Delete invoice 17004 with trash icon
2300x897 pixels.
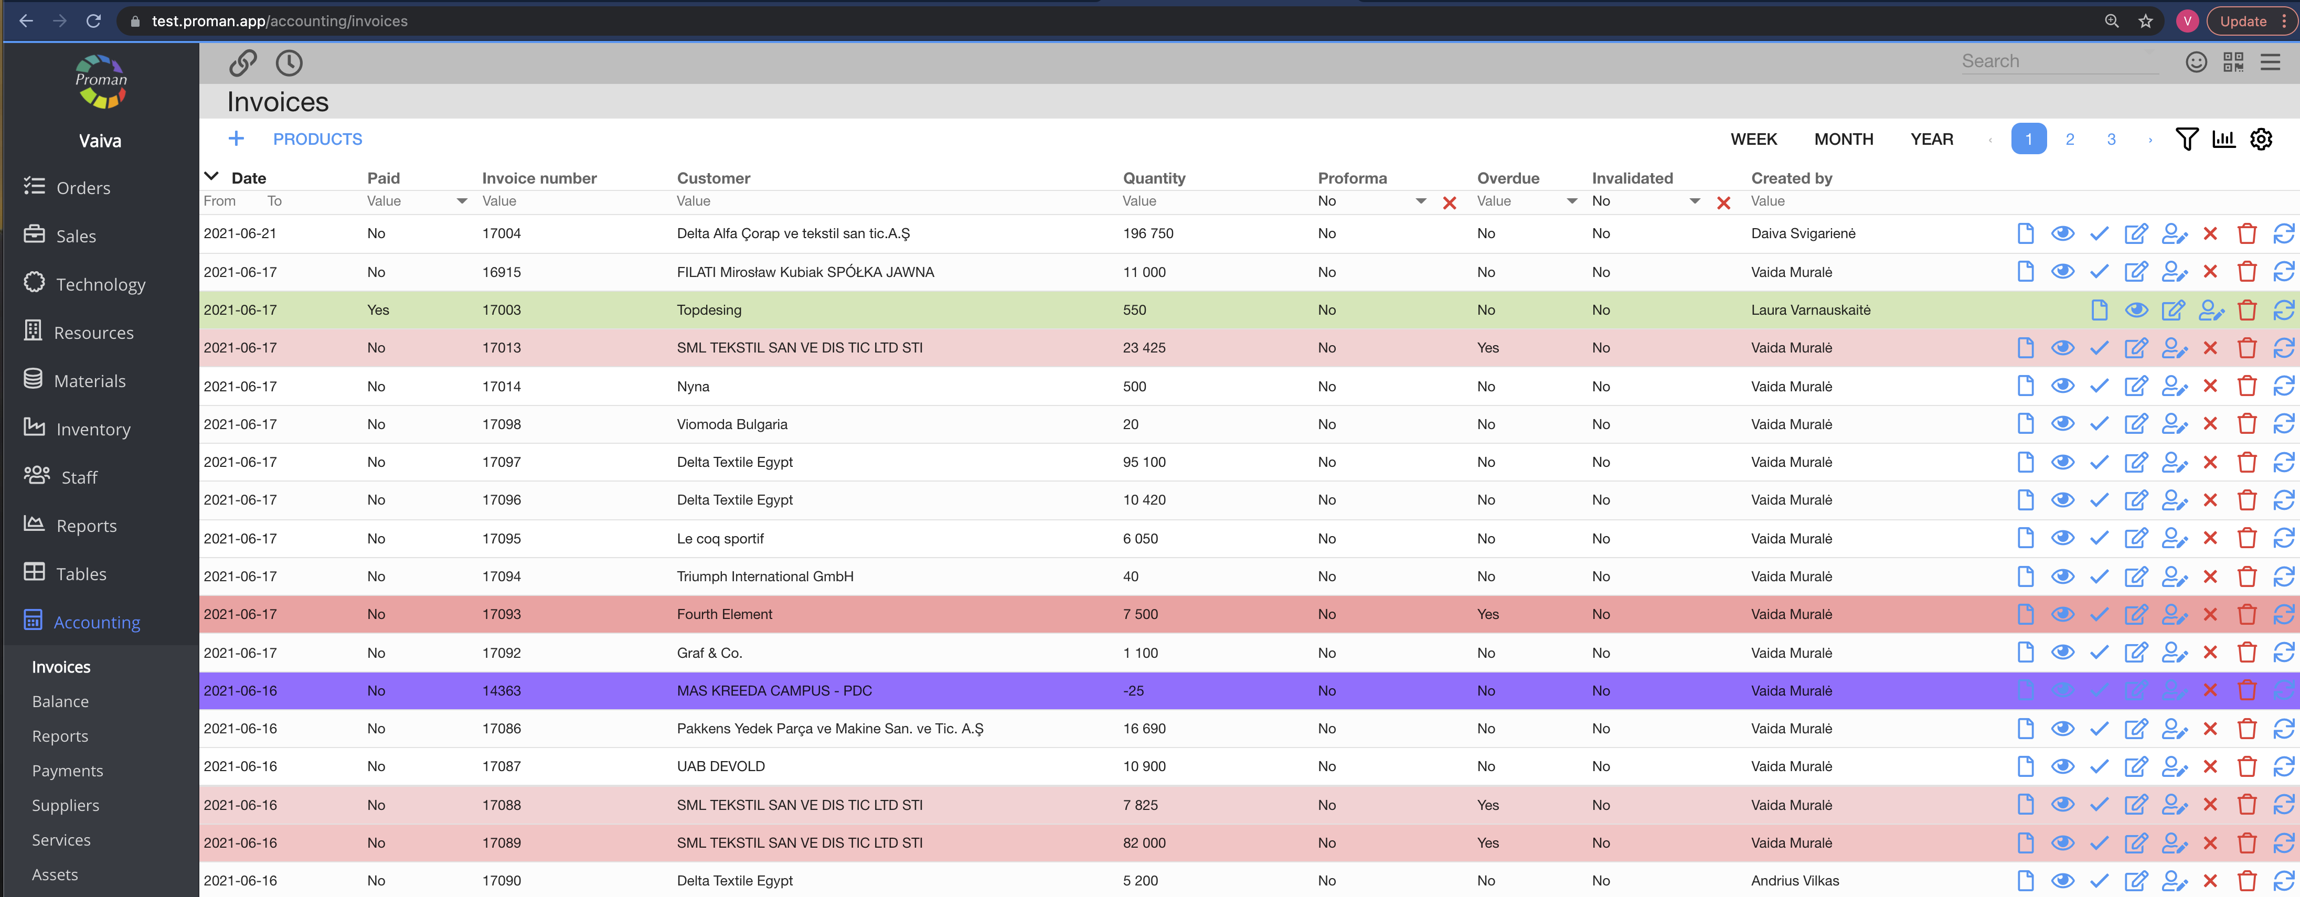tap(2246, 234)
